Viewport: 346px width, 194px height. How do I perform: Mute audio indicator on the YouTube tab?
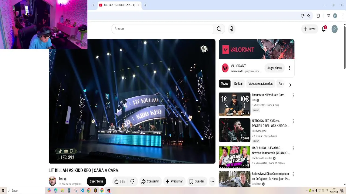(134, 5)
